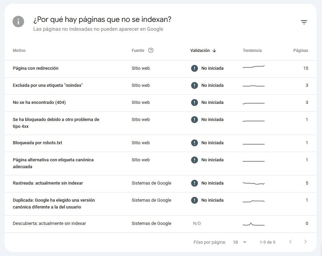Click the warning icon on the noindex row
The image size is (322, 256).
pos(194,85)
